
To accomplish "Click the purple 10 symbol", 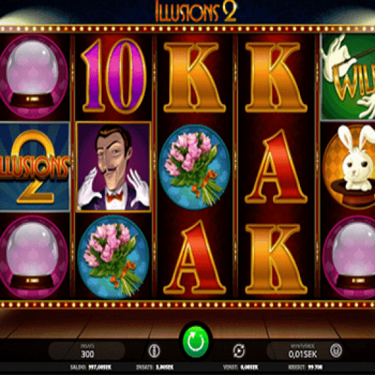I will click(x=114, y=76).
